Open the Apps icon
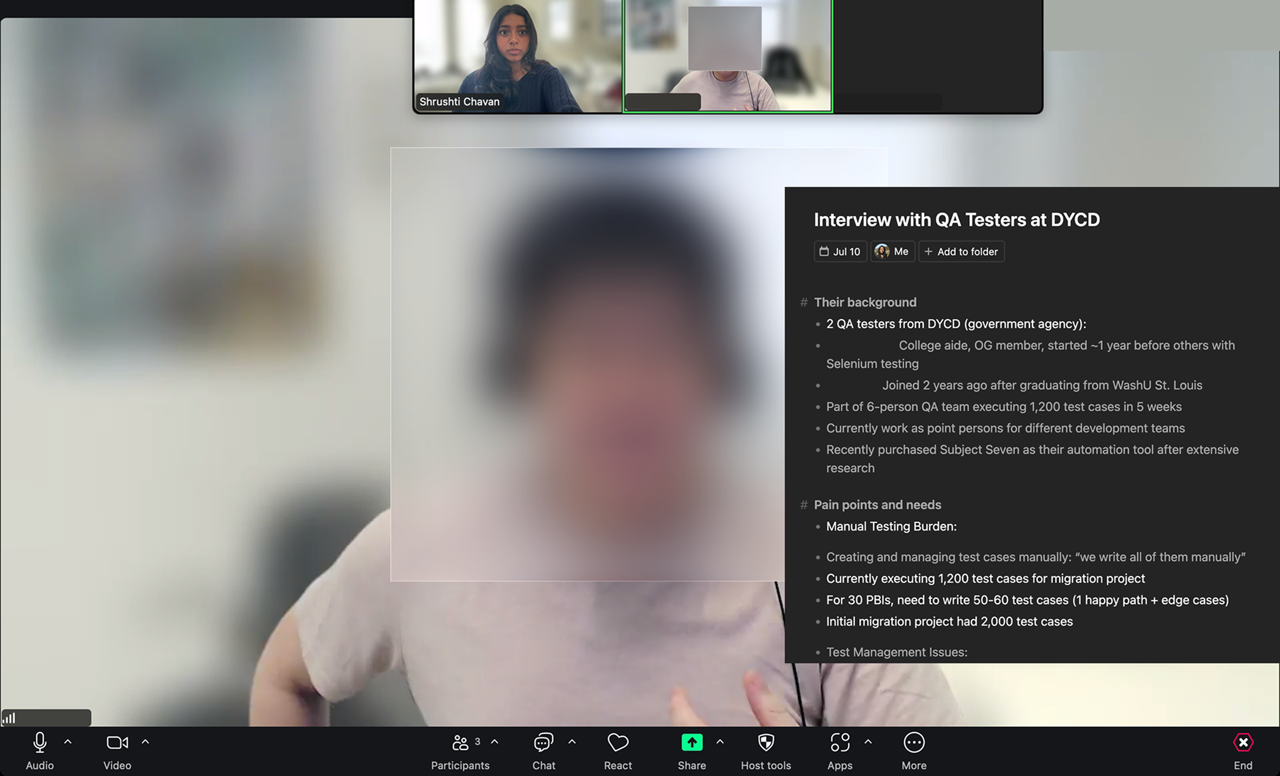The width and height of the screenshot is (1280, 776). 840,742
